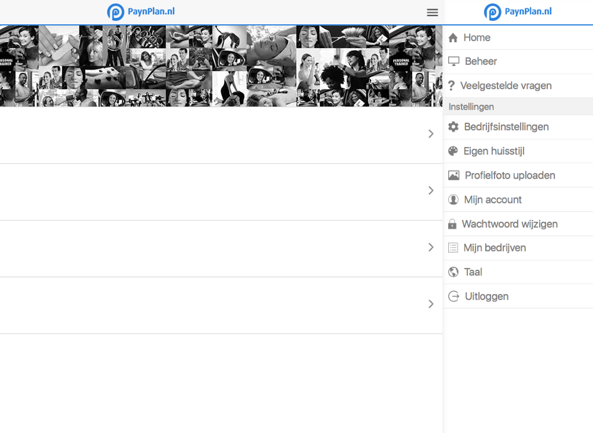Image resolution: width=593 pixels, height=433 pixels.
Task: Click the photo collage banner
Action: 221,66
